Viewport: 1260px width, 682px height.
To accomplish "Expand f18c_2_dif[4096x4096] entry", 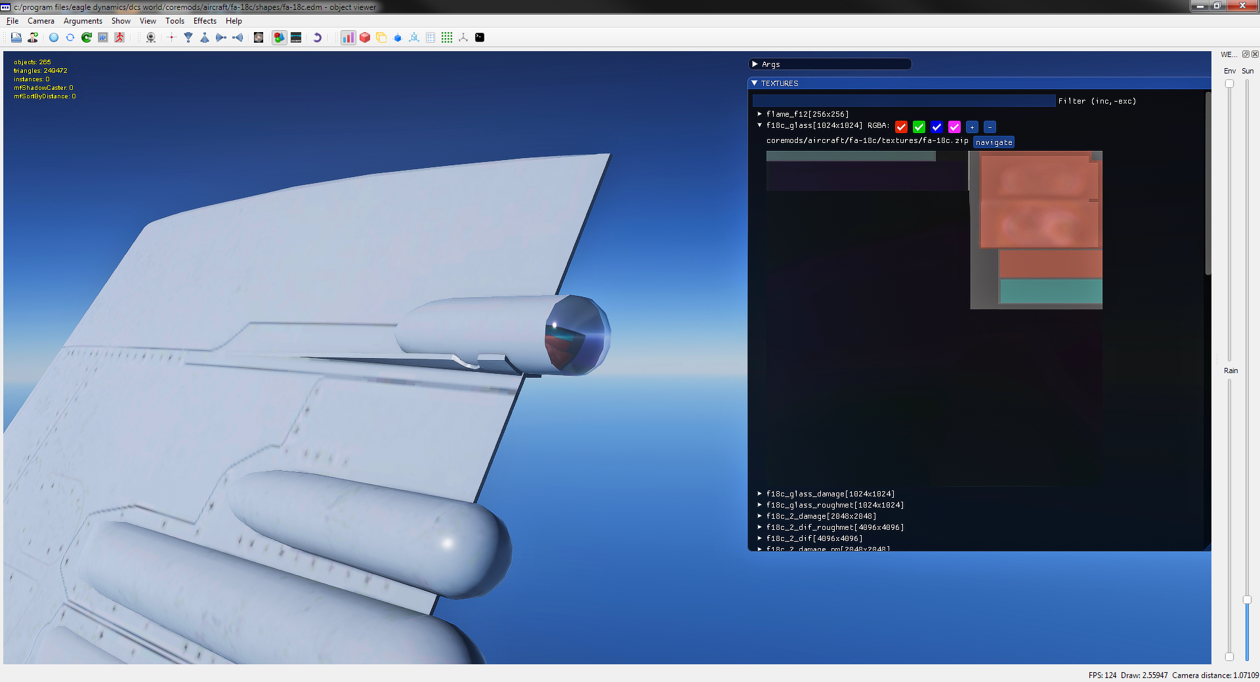I will click(x=760, y=538).
